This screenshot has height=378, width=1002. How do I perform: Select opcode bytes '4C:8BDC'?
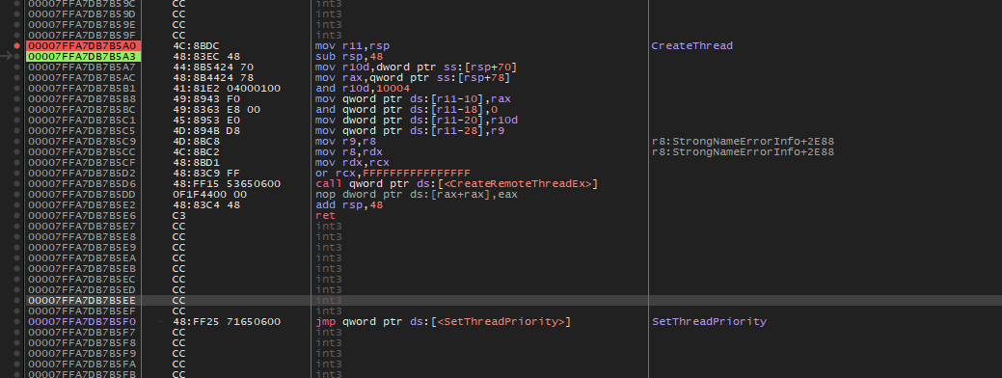[196, 46]
